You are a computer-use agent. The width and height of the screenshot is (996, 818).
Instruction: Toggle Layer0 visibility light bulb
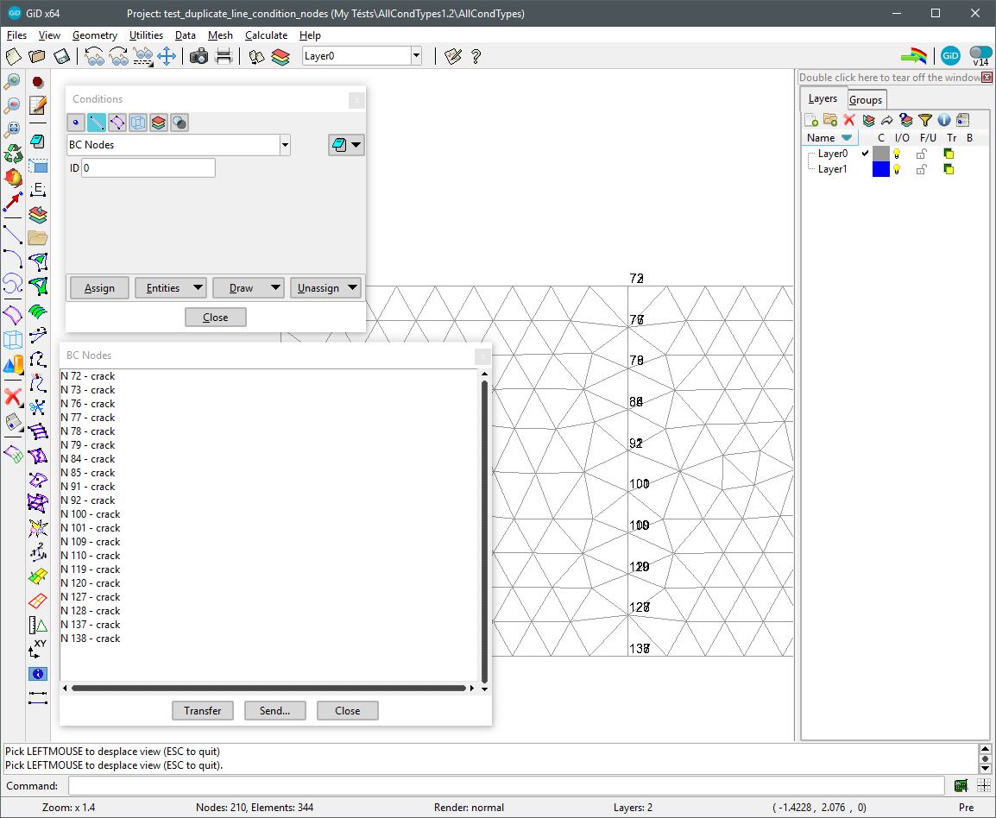point(897,154)
